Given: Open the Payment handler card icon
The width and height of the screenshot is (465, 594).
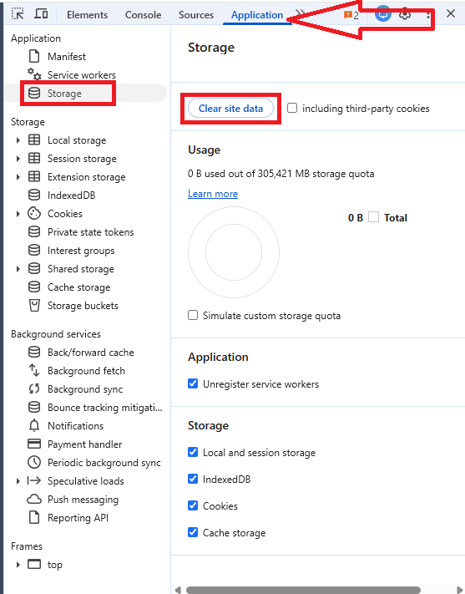Looking at the screenshot, I should click(34, 444).
